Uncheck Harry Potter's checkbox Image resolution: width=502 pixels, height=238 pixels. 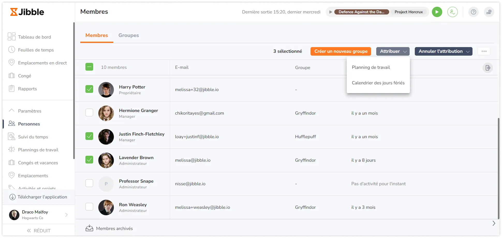[89, 89]
